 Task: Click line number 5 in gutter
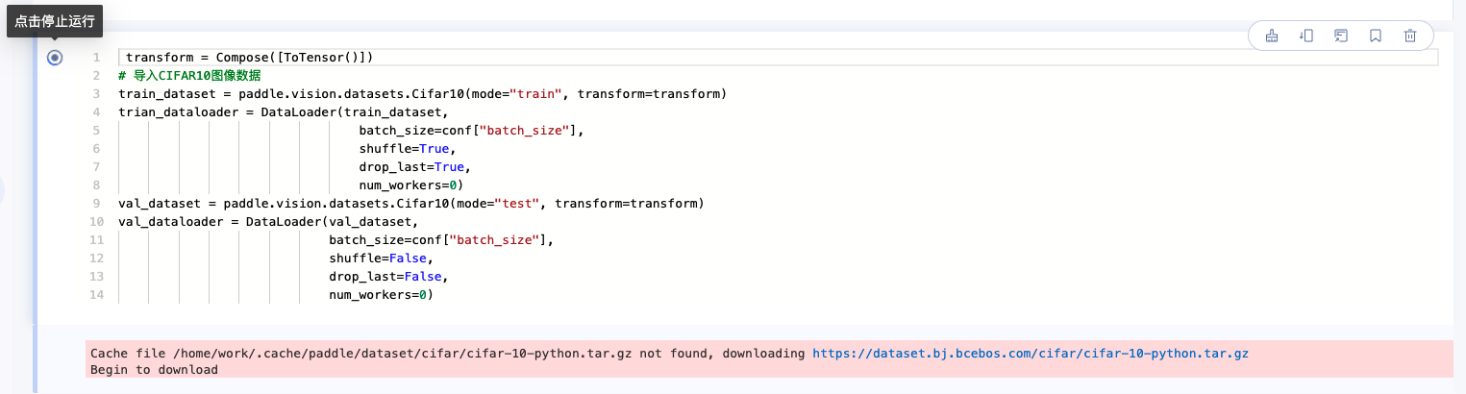point(97,131)
